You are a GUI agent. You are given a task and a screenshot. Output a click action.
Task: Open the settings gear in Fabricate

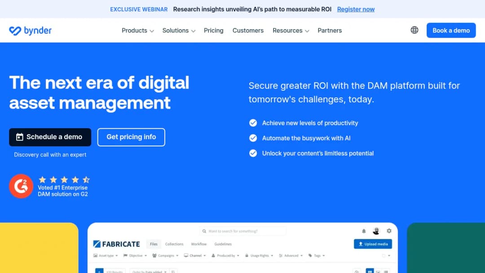(389, 231)
